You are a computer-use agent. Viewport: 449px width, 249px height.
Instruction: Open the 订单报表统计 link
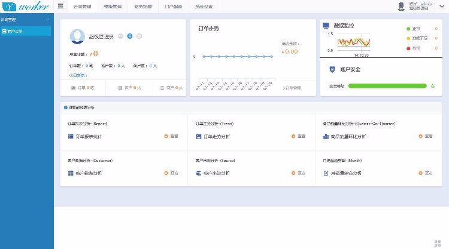click(89, 137)
